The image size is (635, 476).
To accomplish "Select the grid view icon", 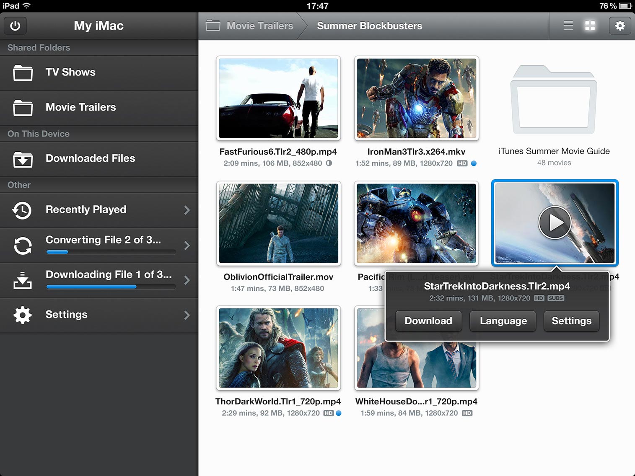I will point(590,26).
